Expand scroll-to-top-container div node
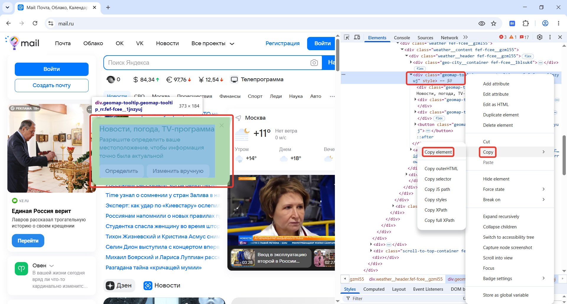Screen dimensions: 567x304 (x=371, y=251)
